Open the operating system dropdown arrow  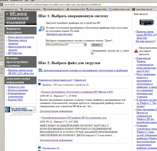[x=85, y=45]
